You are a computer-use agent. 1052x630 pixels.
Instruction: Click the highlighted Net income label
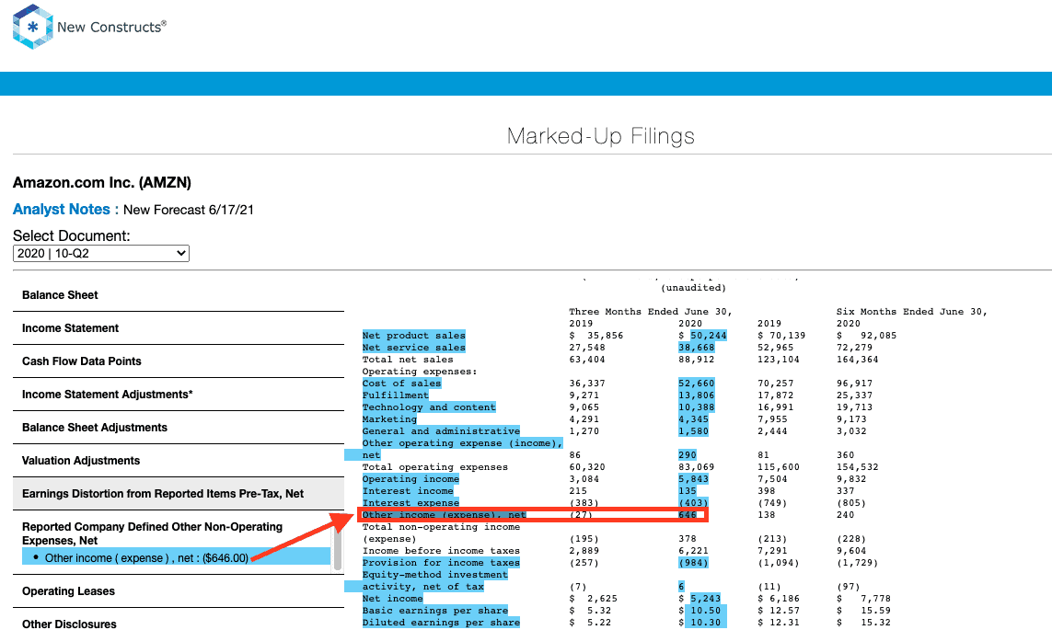click(392, 599)
